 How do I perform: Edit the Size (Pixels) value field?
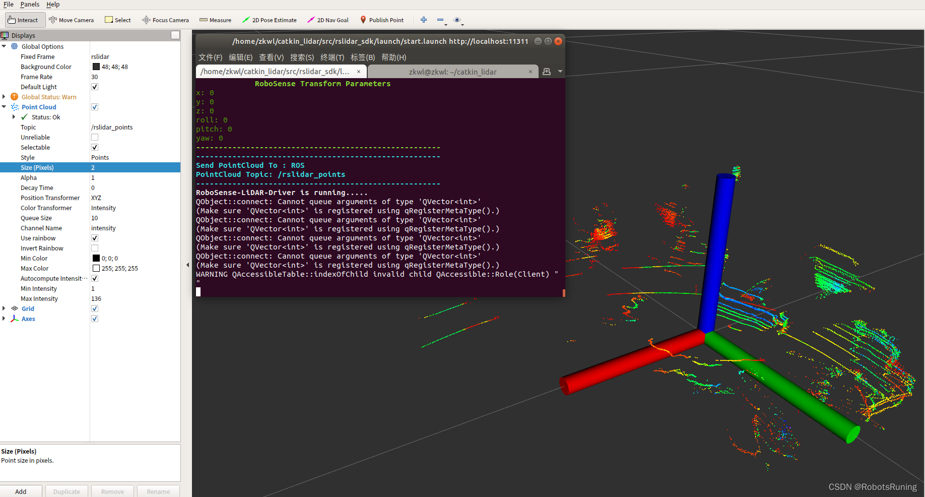[x=135, y=167]
